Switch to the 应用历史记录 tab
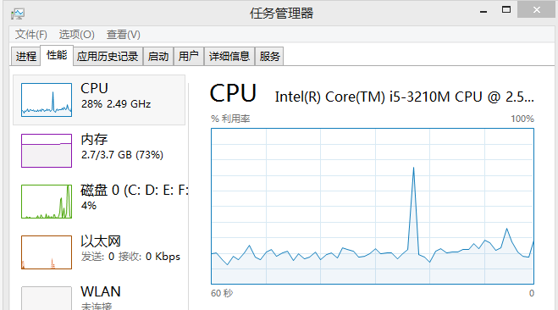The width and height of the screenshot is (558, 310). 108,56
